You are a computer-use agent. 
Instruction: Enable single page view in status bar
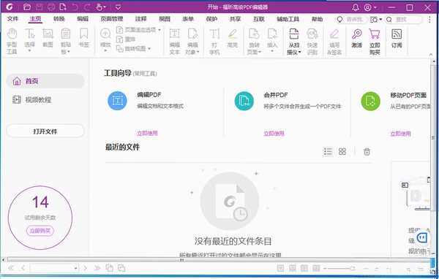coord(280,268)
